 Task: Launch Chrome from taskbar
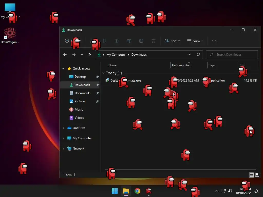click(137, 191)
